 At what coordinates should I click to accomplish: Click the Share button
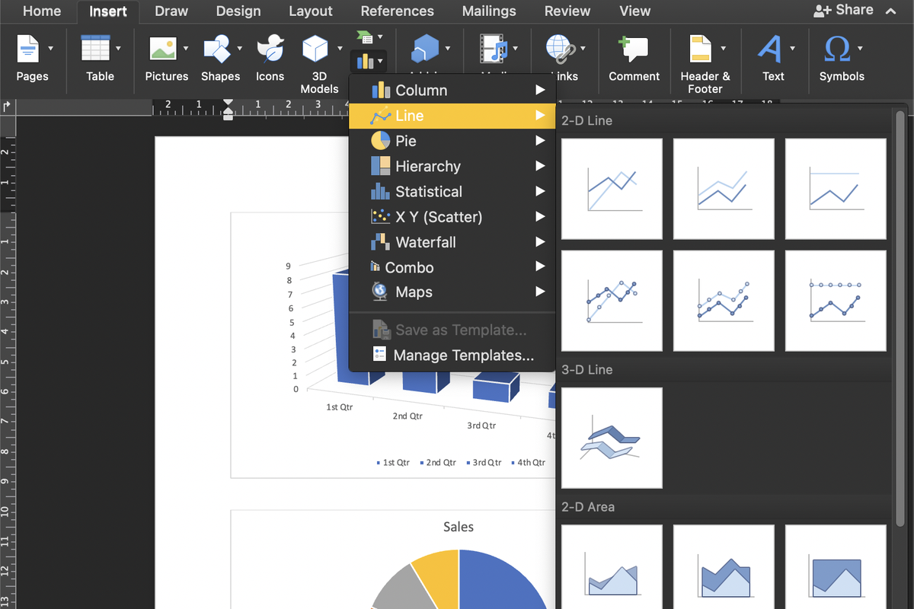click(843, 11)
